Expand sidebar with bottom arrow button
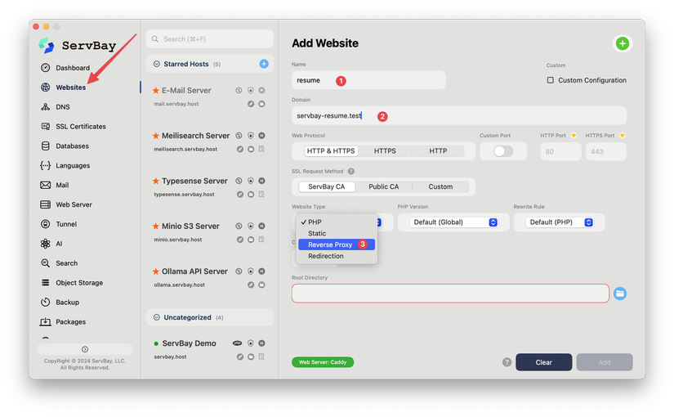Viewport: 674px width, 417px height. point(85,349)
